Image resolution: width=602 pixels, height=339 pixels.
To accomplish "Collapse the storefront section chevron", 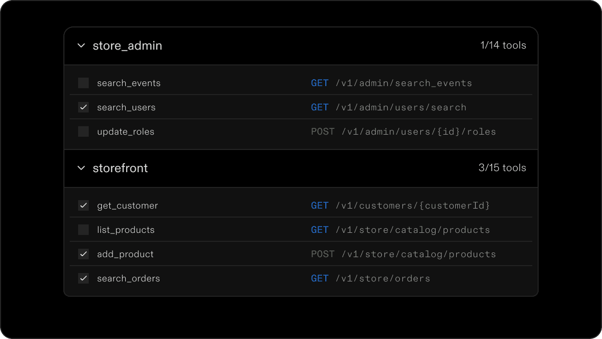I will pyautogui.click(x=81, y=168).
